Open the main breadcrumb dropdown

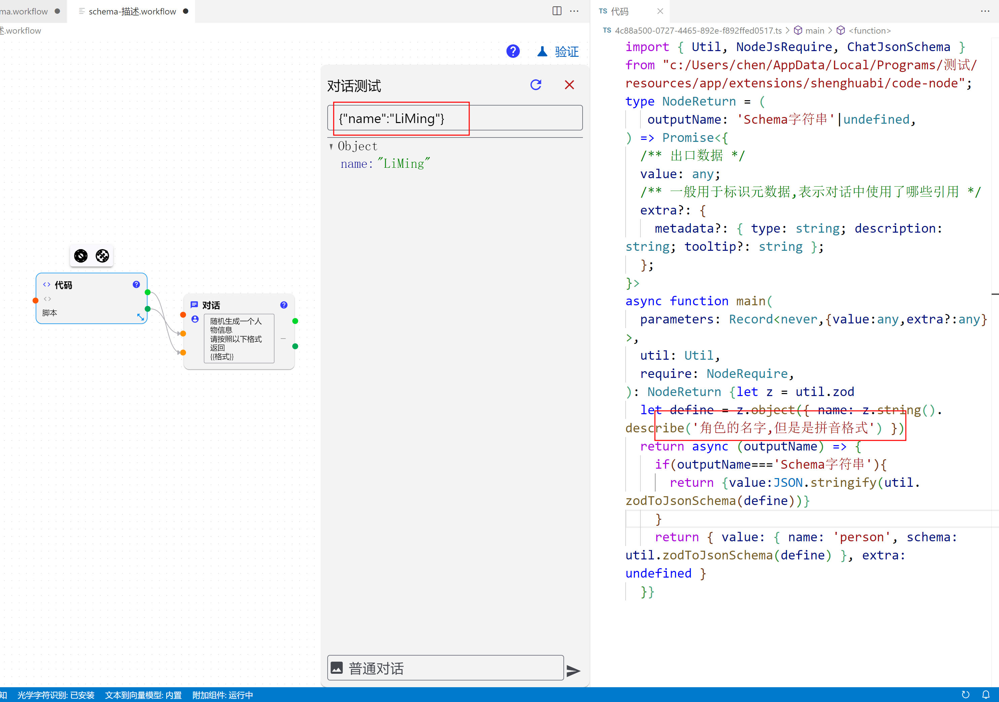pyautogui.click(x=814, y=31)
